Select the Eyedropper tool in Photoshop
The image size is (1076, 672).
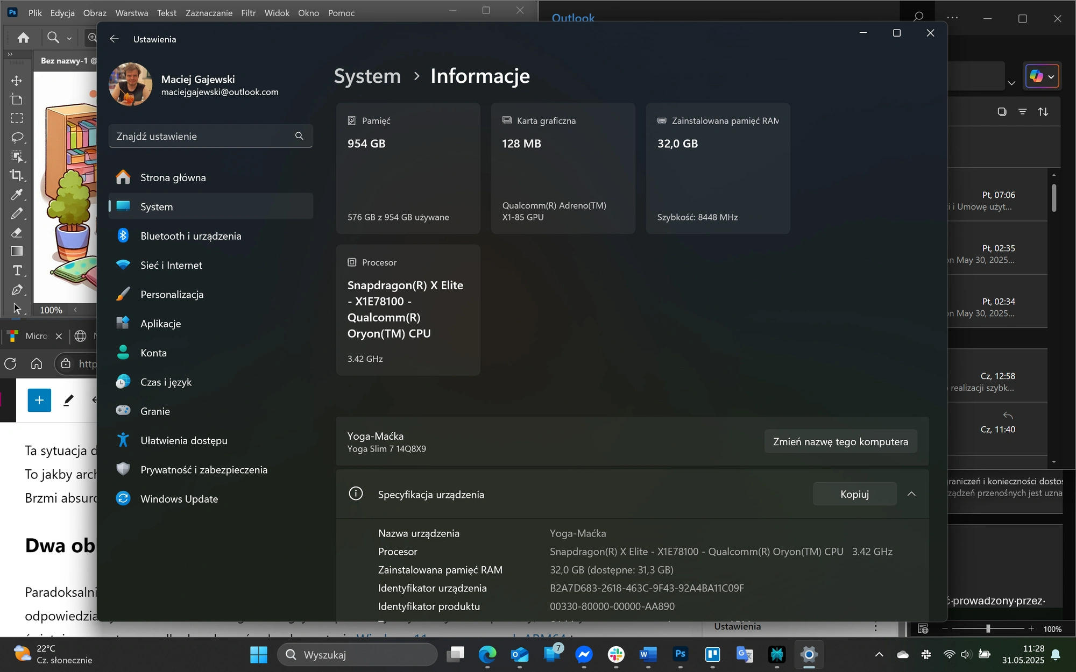click(x=17, y=195)
